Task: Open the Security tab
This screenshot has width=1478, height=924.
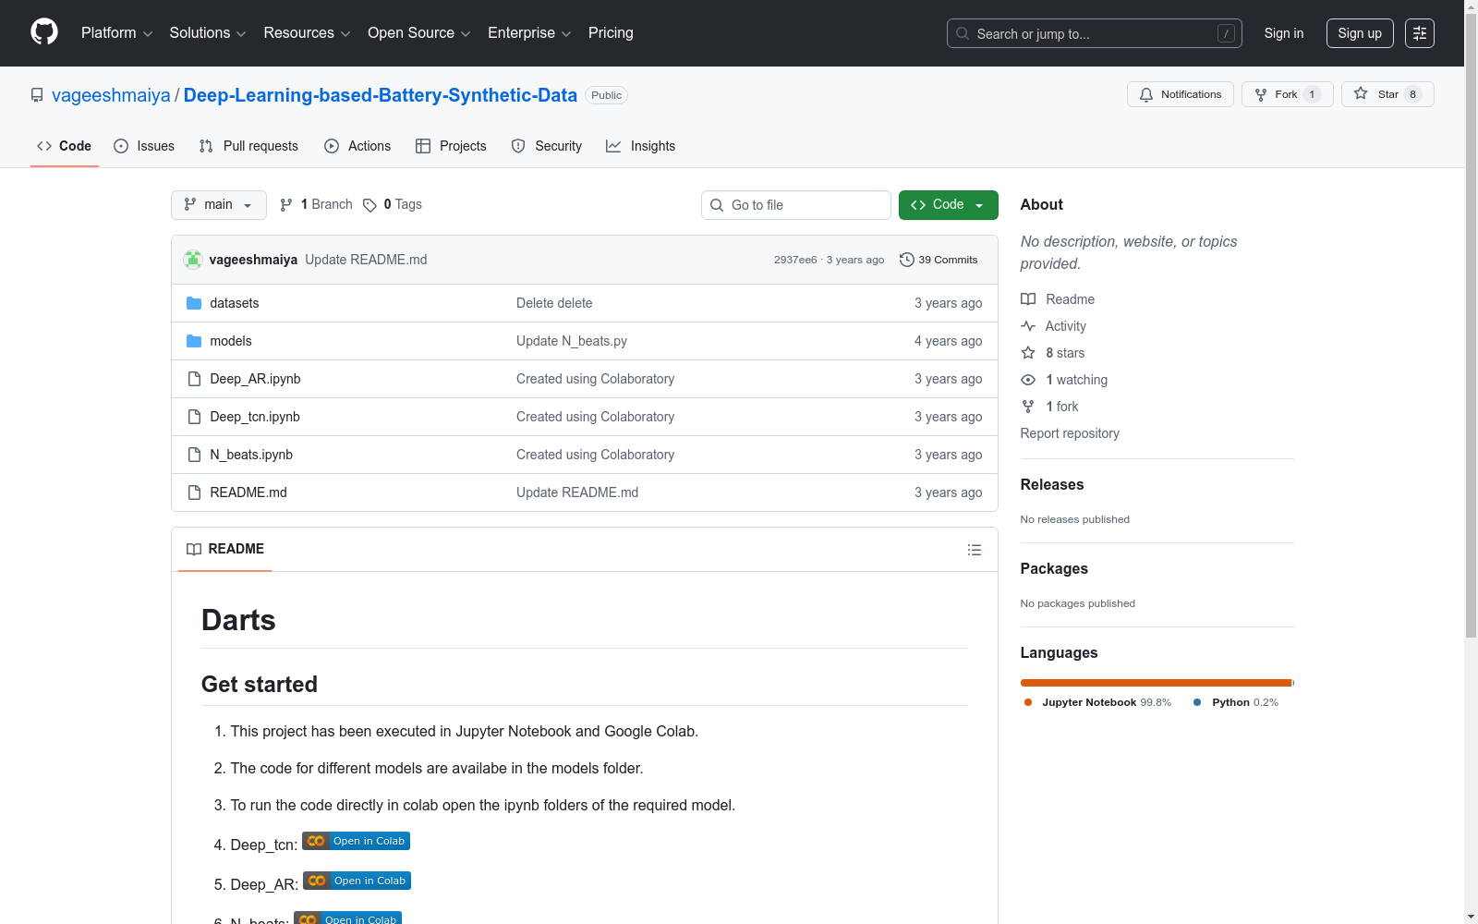Action: tap(547, 146)
